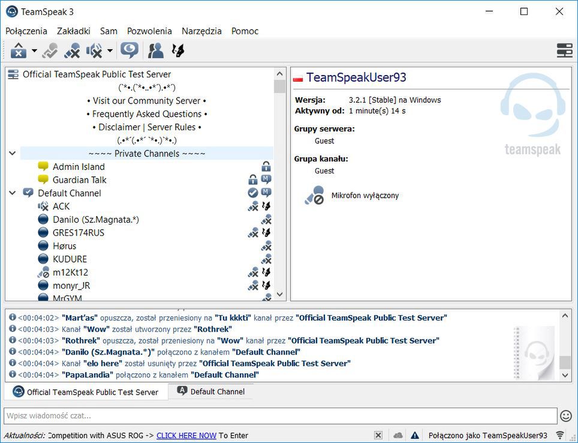Click the muted mic icon beside Danilo
Viewport: 578px width, 443px height.
pos(266,220)
